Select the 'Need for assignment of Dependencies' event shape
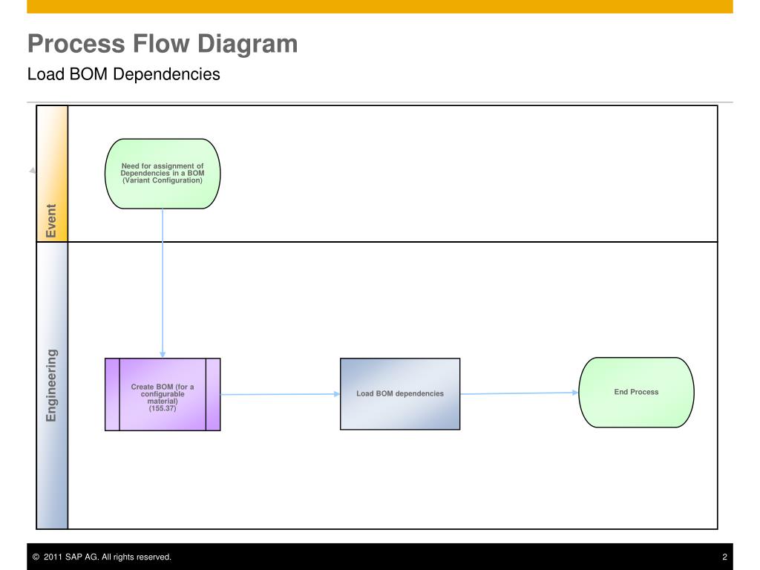Image resolution: width=760 pixels, height=570 pixels. 163,174
